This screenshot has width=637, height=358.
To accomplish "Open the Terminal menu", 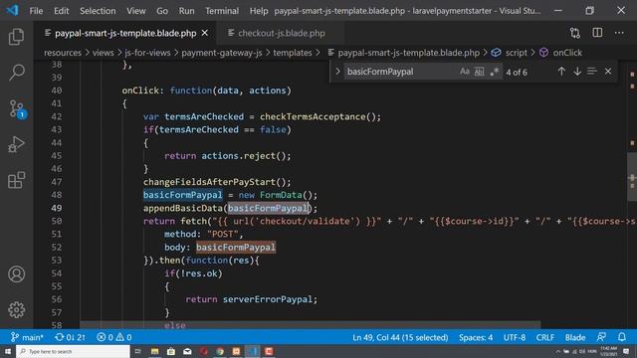I will (x=222, y=11).
